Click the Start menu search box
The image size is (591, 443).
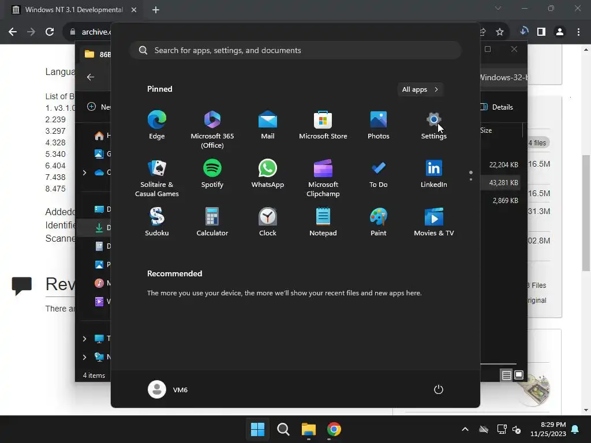(x=295, y=50)
